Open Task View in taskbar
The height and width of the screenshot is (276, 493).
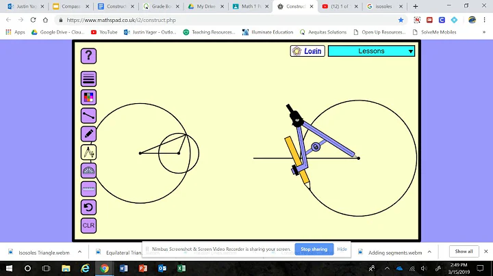tap(47, 268)
